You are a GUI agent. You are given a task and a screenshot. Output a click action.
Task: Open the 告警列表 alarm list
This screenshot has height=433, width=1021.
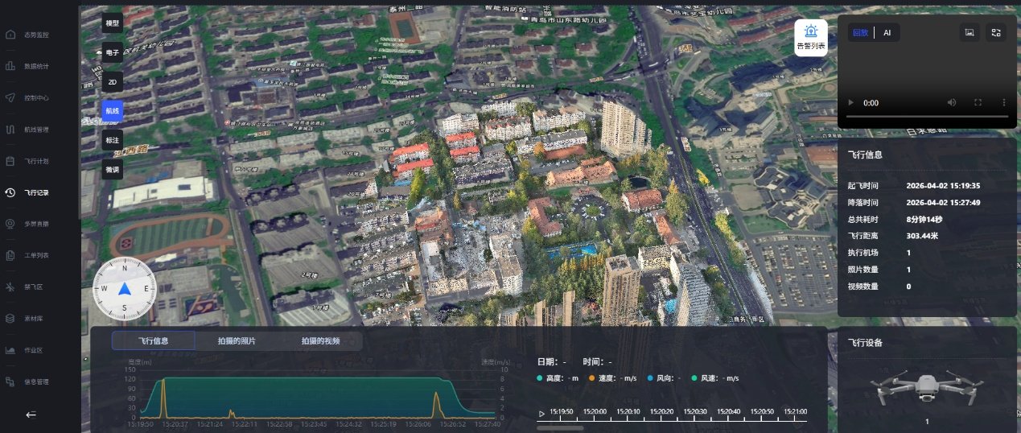point(811,38)
